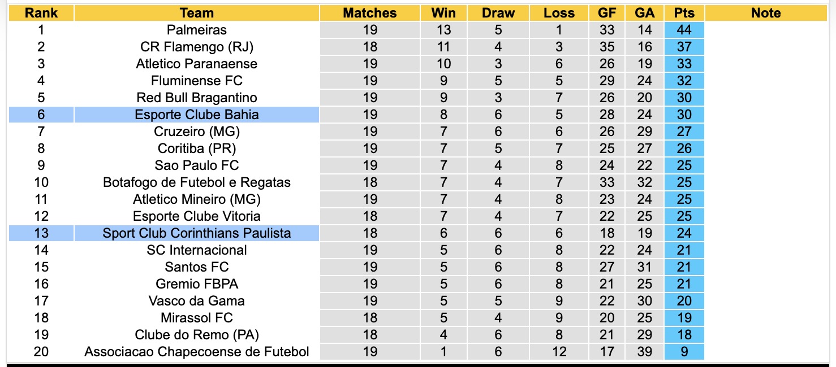
Task: Click Palmeiras points cell showing 44
Action: [684, 30]
